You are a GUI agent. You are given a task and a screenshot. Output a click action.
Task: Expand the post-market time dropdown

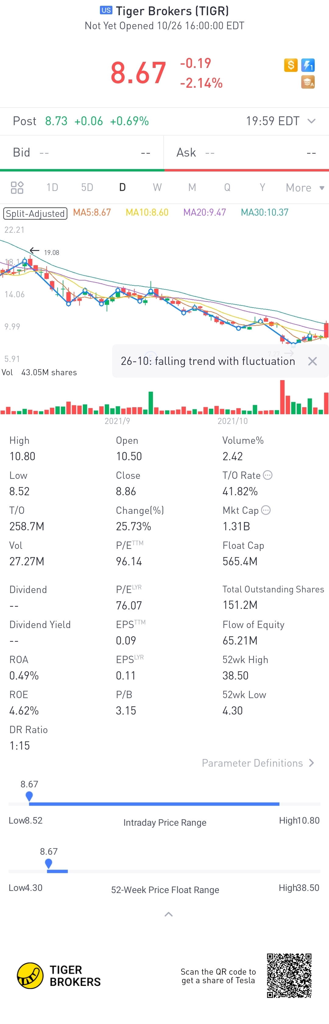coord(312,121)
